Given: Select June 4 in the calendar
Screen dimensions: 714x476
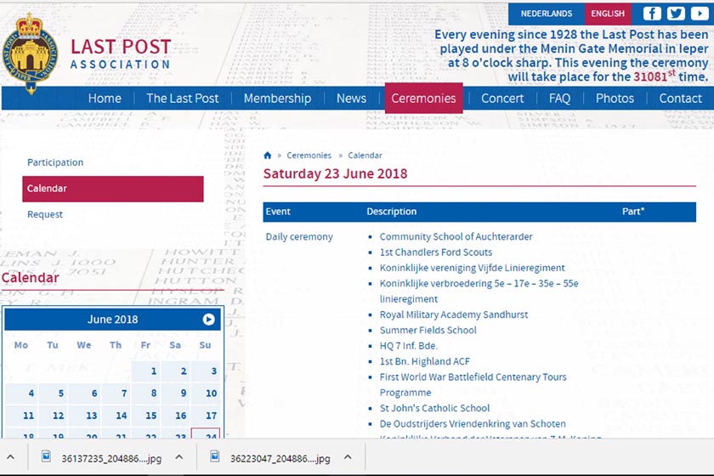Looking at the screenshot, I should (21, 393).
